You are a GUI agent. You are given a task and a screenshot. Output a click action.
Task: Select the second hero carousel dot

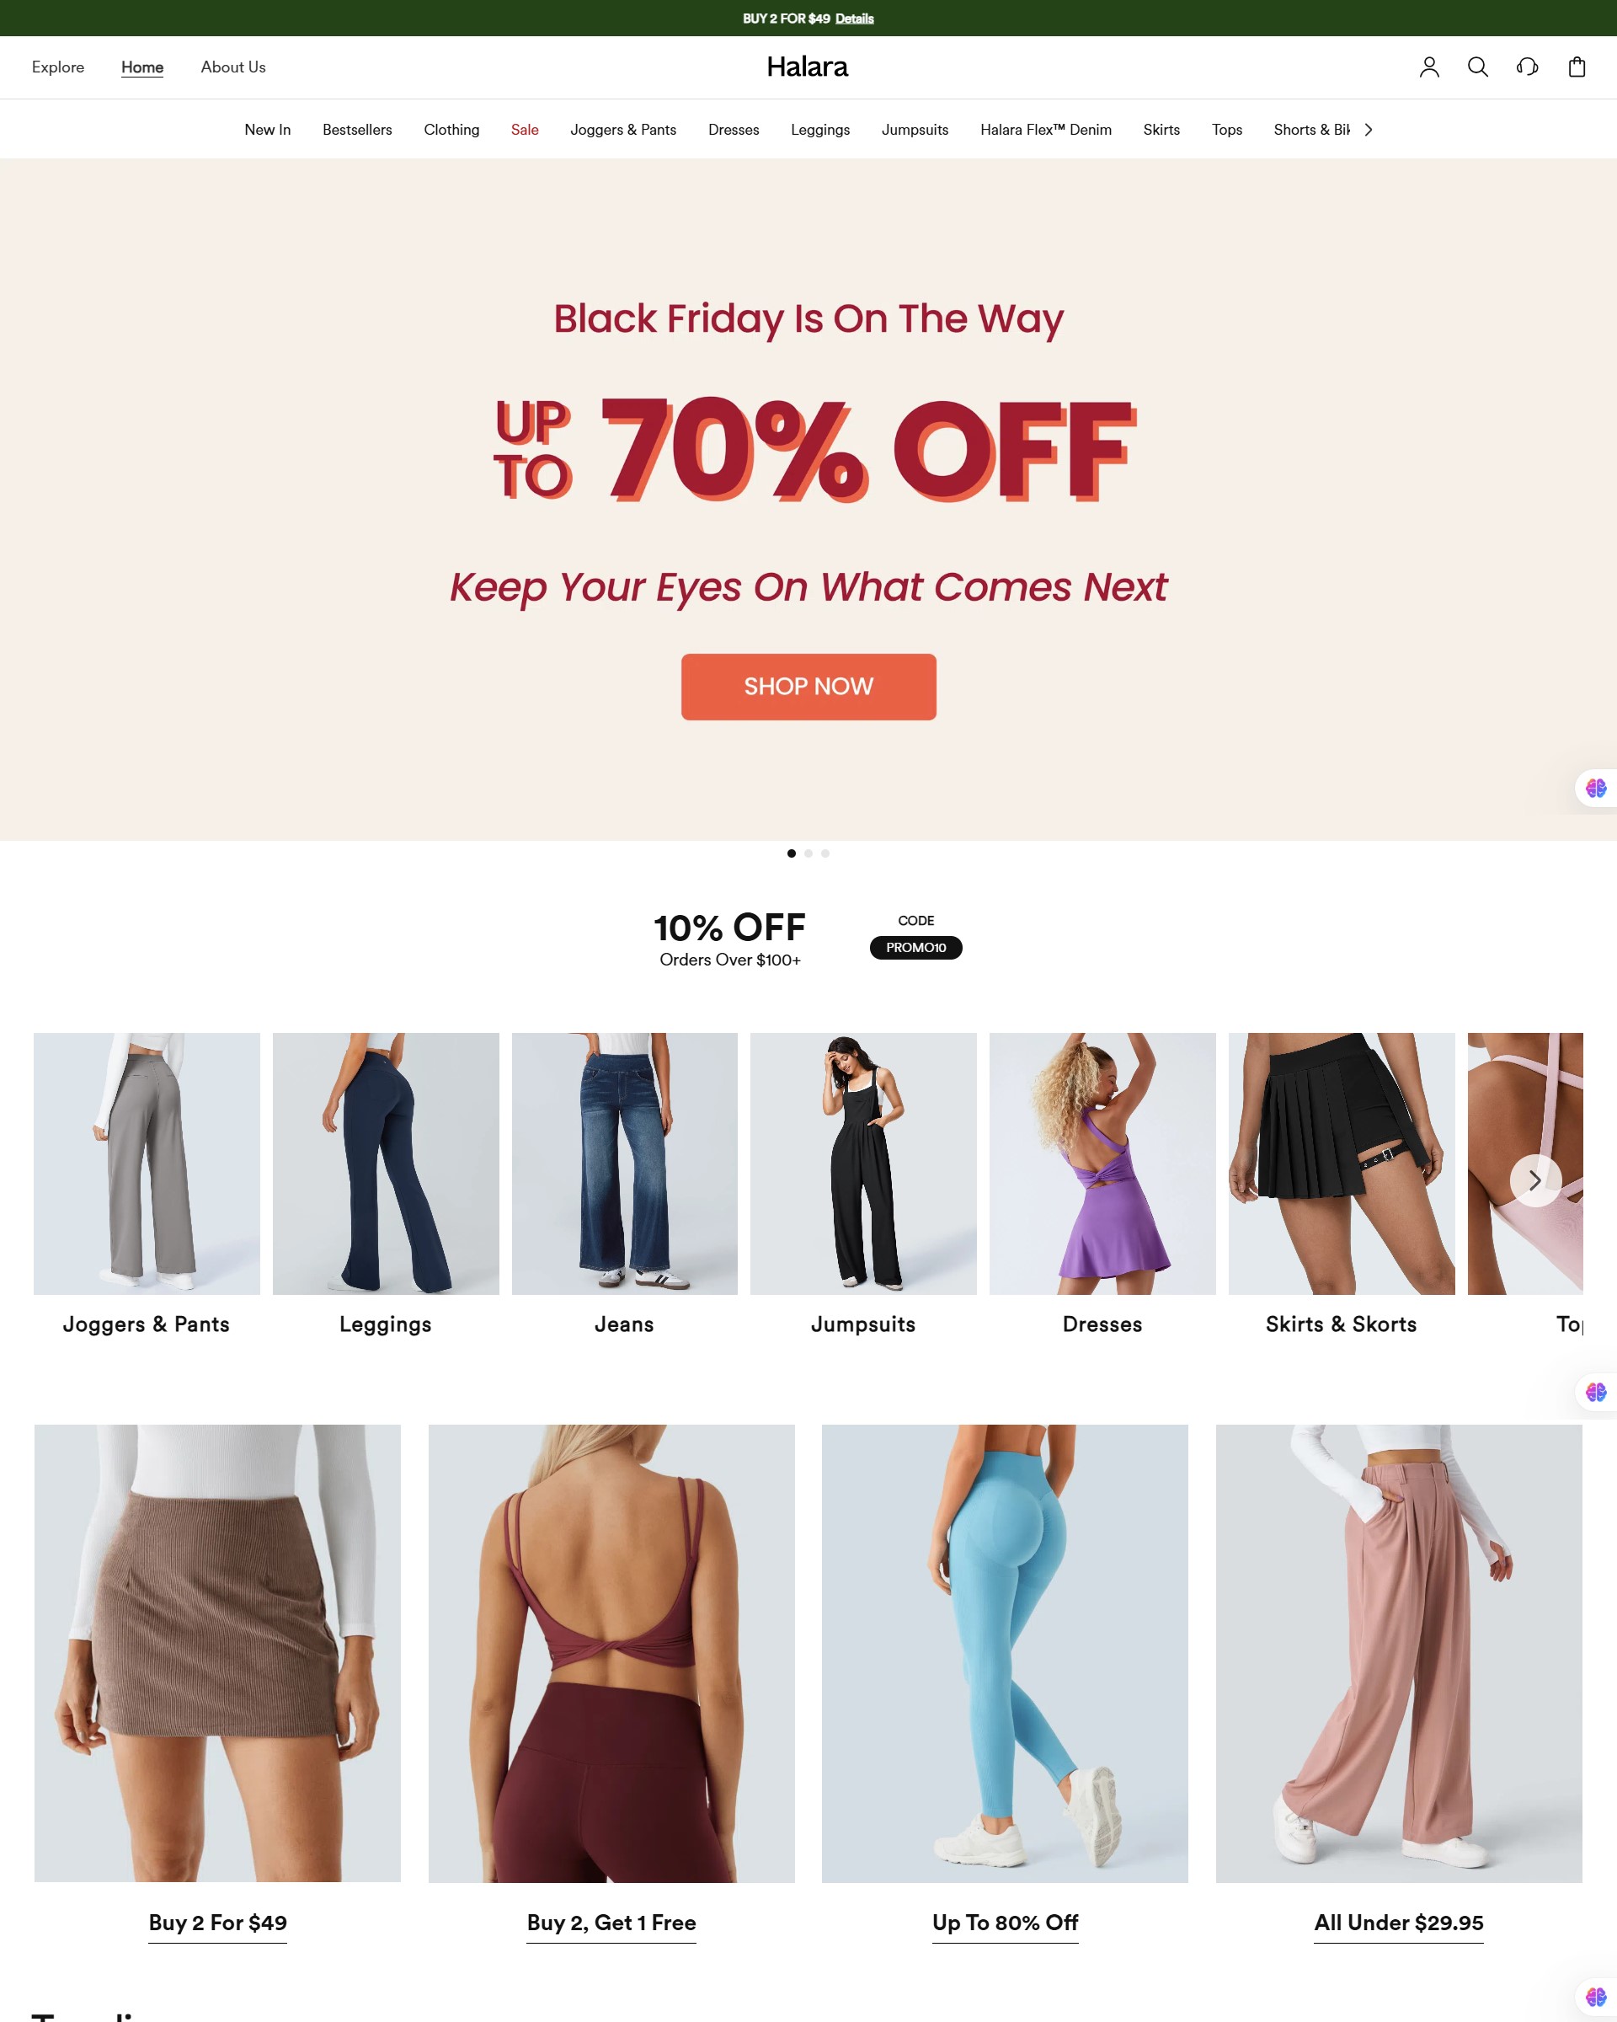808,853
